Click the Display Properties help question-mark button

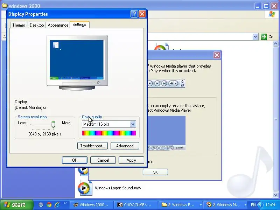[134, 14]
